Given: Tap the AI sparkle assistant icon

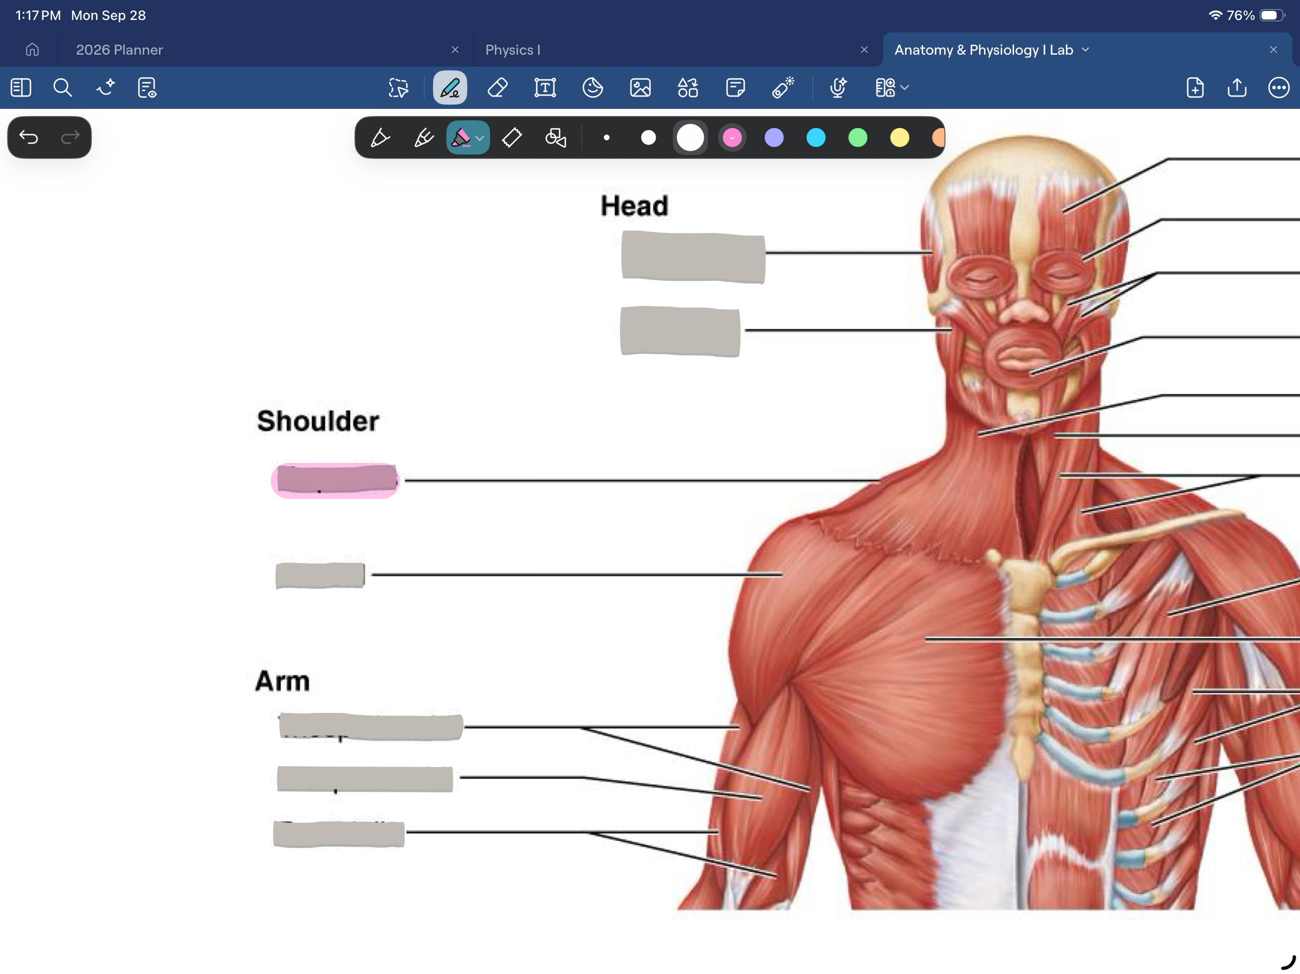Looking at the screenshot, I should click(x=105, y=88).
